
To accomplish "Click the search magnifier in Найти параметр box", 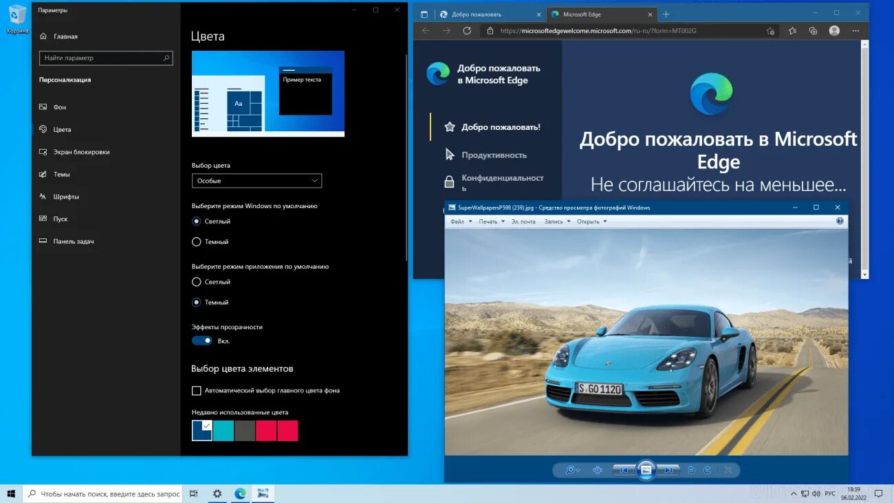I will coord(166,58).
